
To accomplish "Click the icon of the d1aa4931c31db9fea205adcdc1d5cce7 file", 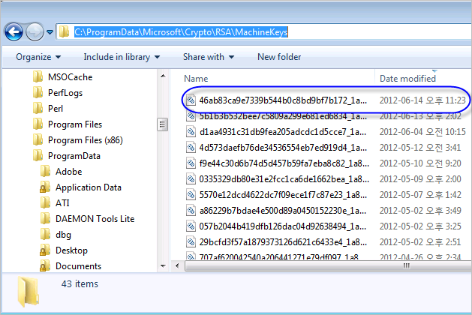I will pos(191,132).
